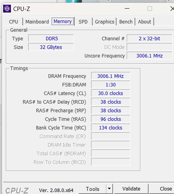This screenshot has height=194, width=174.
Task: Click the empty DRAM Idle Timer field
Action: [x=111, y=145]
